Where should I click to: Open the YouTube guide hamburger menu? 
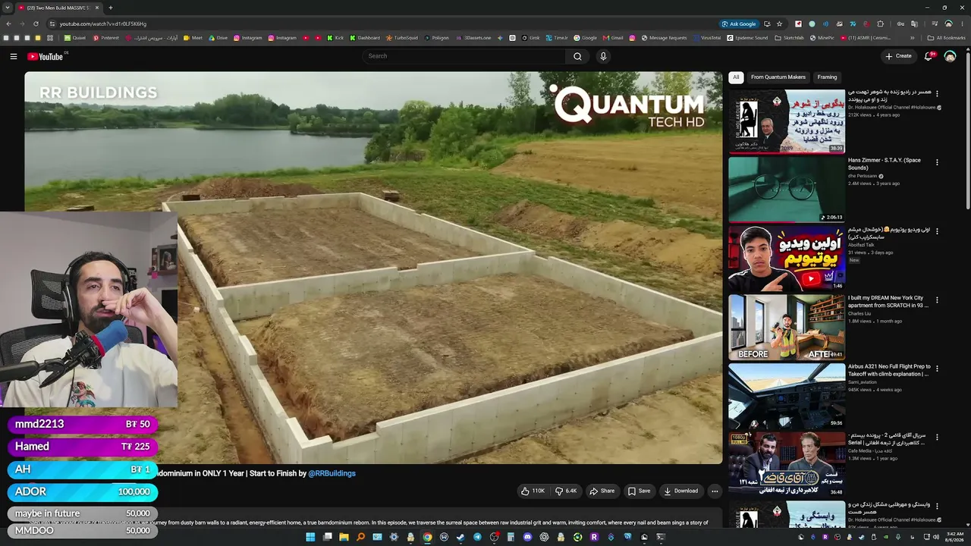pyautogui.click(x=13, y=56)
